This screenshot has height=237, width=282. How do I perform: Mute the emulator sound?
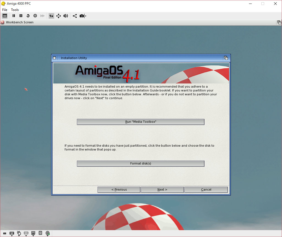66,16
